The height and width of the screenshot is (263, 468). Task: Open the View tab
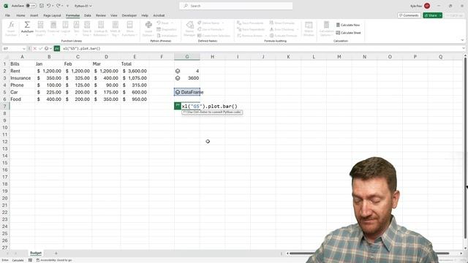coord(114,15)
